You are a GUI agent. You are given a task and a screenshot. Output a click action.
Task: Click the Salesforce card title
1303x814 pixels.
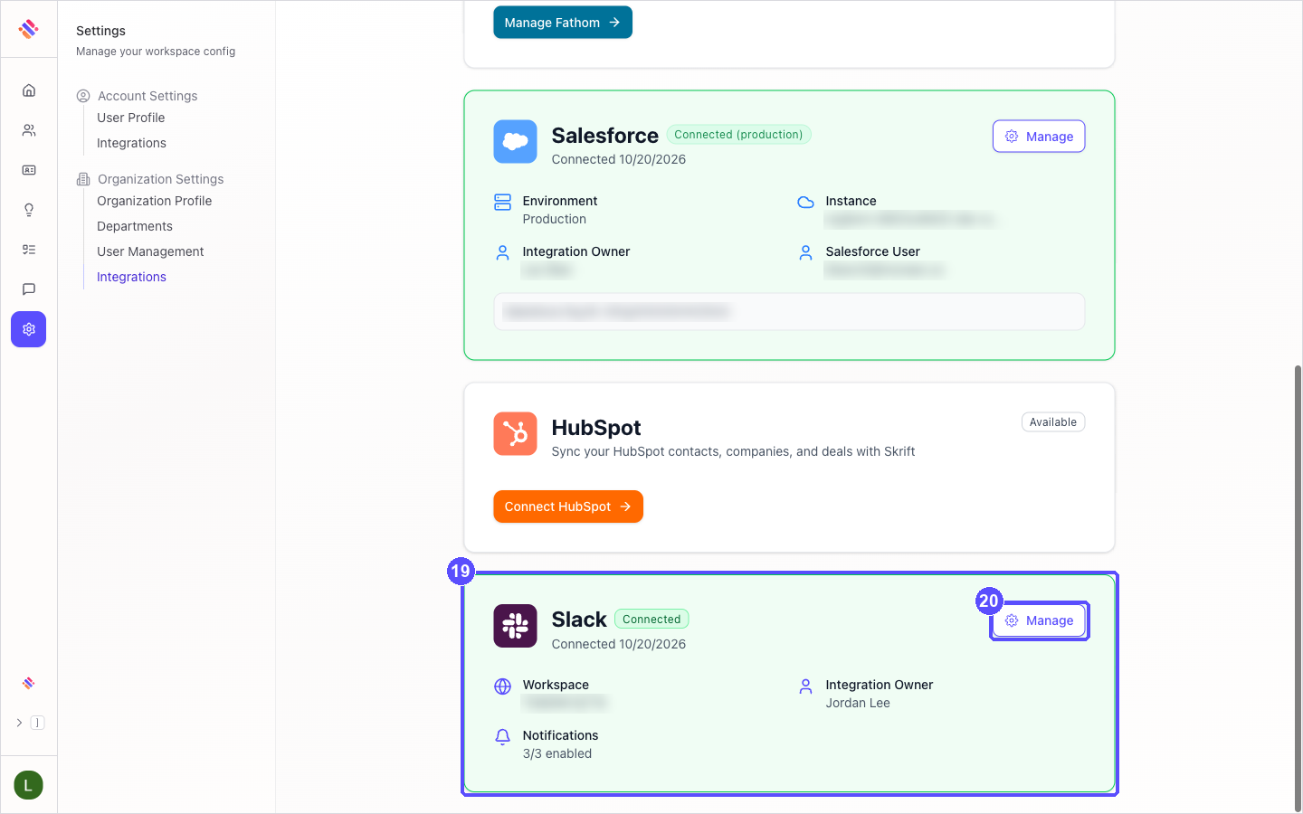(605, 136)
